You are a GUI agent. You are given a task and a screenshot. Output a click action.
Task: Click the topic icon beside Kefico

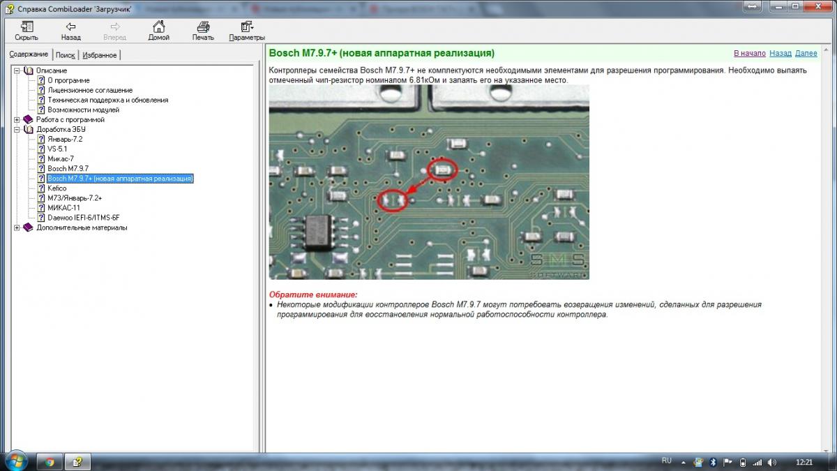tap(40, 188)
